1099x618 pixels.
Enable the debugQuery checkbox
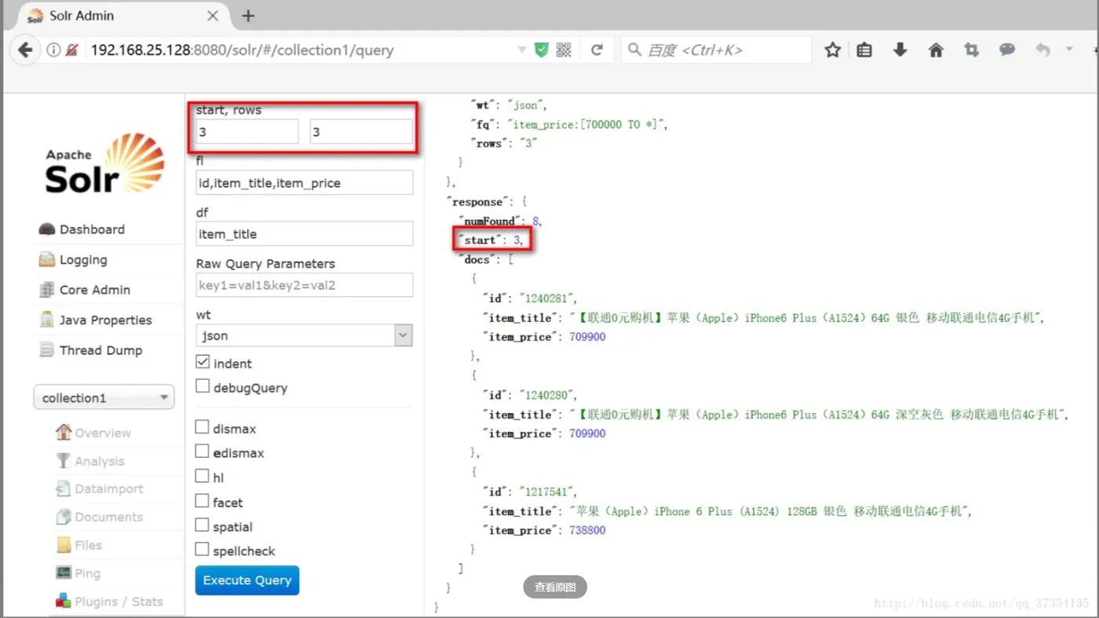coord(203,386)
